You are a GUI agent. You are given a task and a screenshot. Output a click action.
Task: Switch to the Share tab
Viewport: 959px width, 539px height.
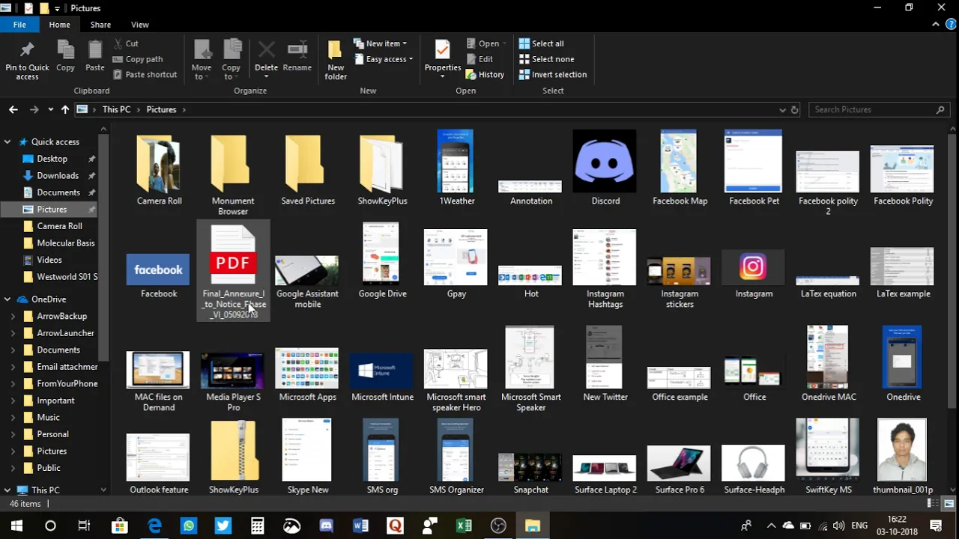pos(100,25)
